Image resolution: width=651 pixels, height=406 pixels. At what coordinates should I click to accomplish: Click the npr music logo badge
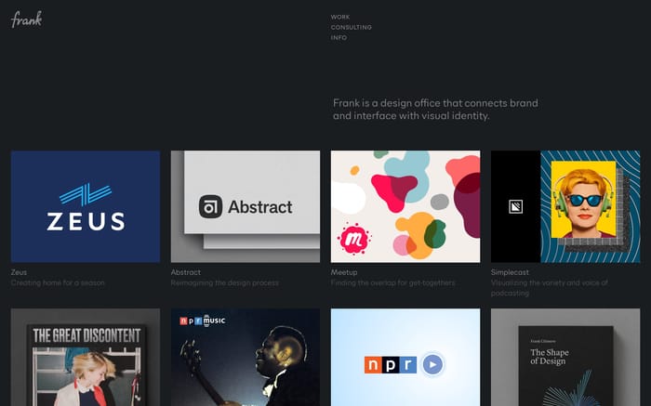click(202, 321)
